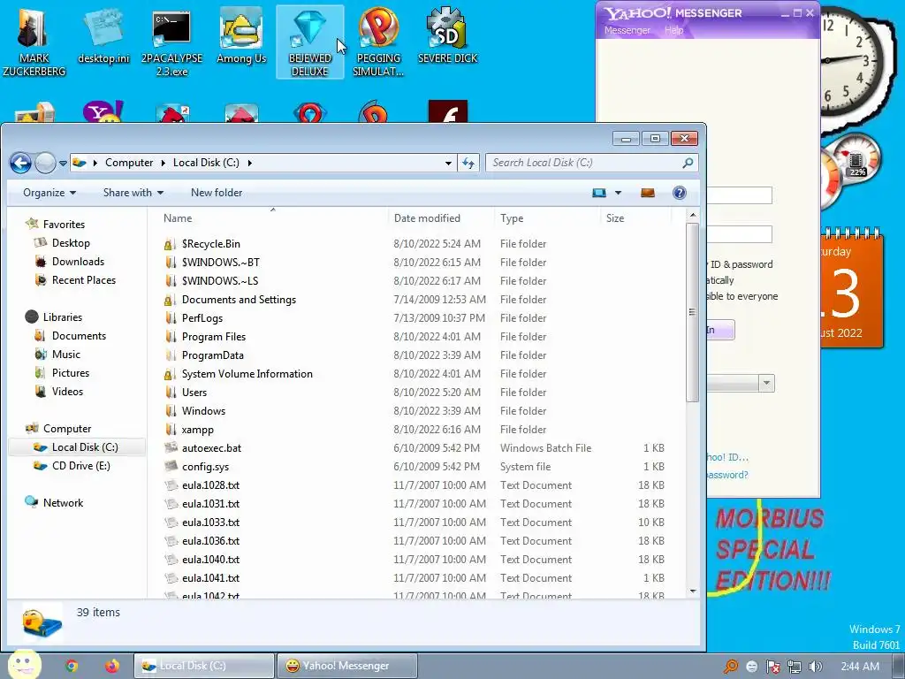Switch to Yahoo! Messenger taskbar button
This screenshot has height=679, width=905.
click(346, 666)
